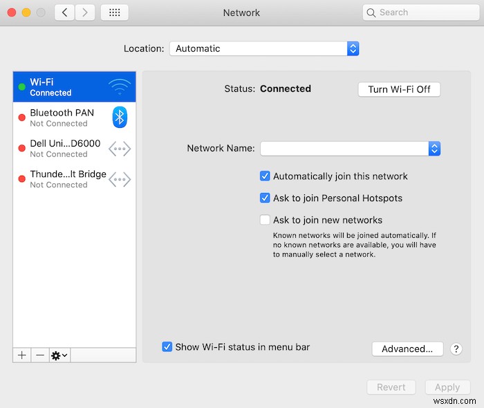The image size is (484, 408).
Task: Remove service with the minus button
Action: tap(40, 355)
